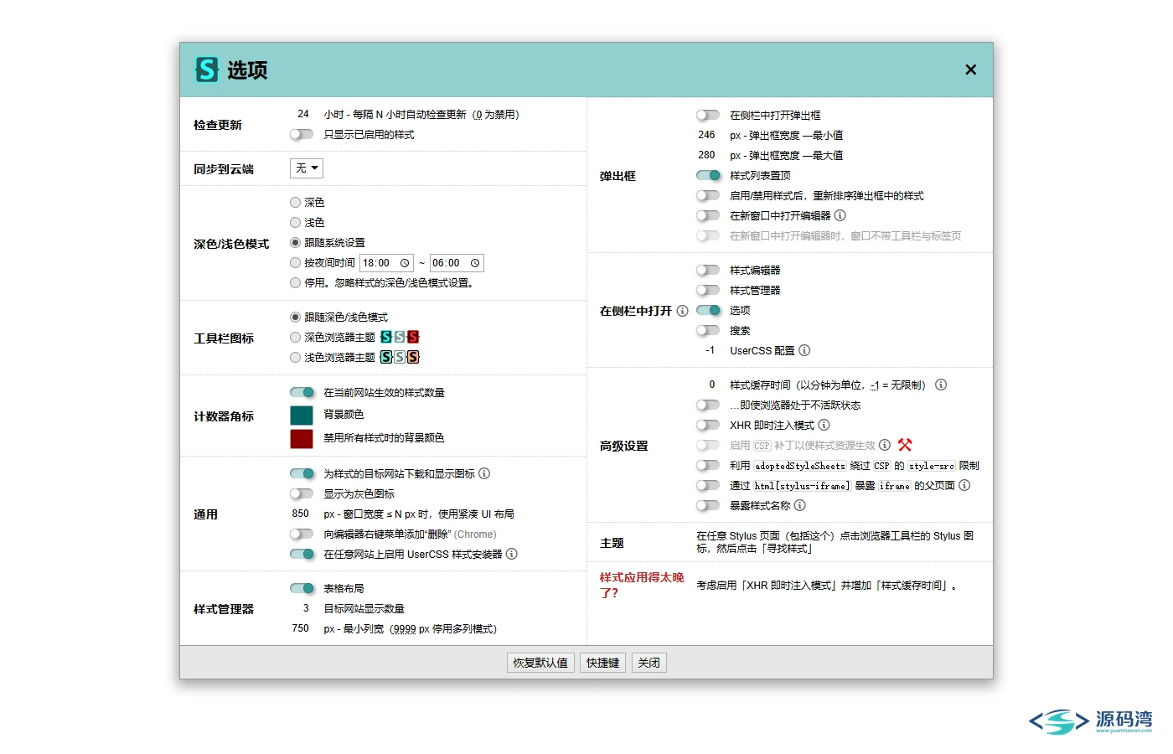Screen dimensions: 1173x754
Task: Click the 深色浏览器主题 icon preview
Action: point(400,337)
